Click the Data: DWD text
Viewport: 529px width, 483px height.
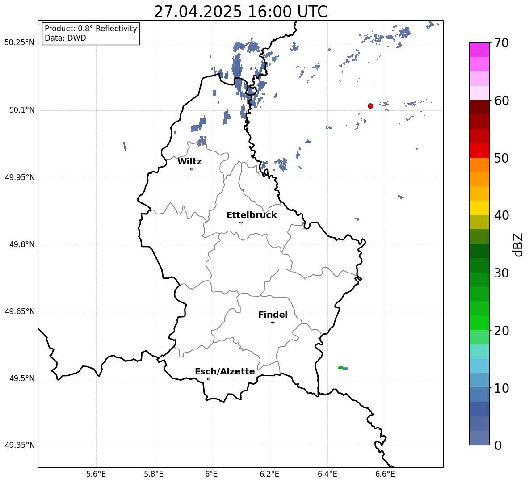[x=65, y=38]
